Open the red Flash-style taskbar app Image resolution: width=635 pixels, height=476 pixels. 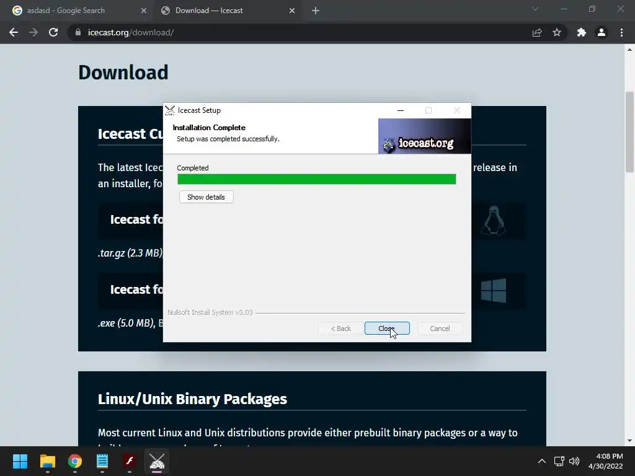pyautogui.click(x=130, y=461)
